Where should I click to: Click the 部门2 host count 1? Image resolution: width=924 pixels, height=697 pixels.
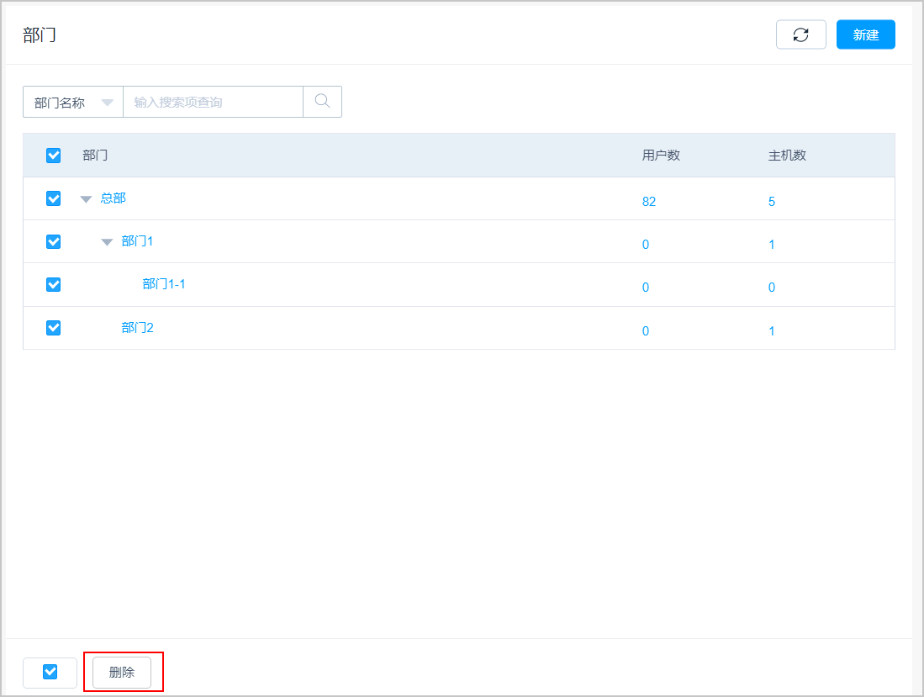[x=771, y=331]
